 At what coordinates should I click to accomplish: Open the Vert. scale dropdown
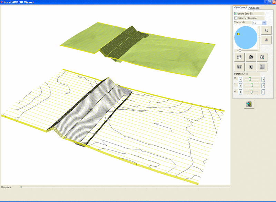264,23
